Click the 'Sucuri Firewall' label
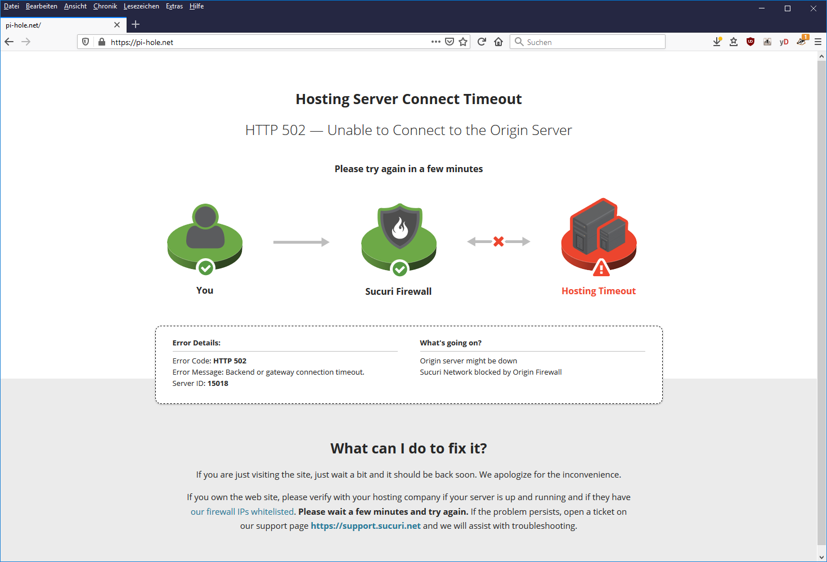827x562 pixels. coord(398,291)
